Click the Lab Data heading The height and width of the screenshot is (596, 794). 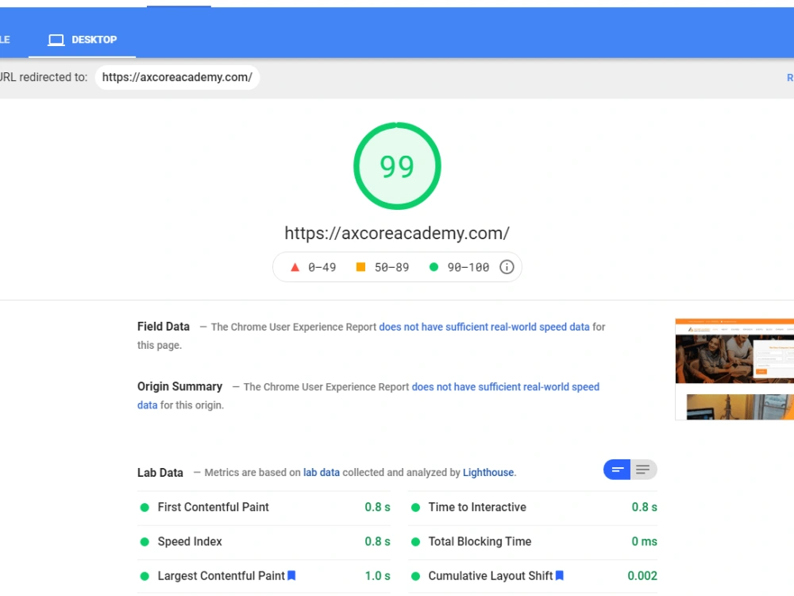160,472
